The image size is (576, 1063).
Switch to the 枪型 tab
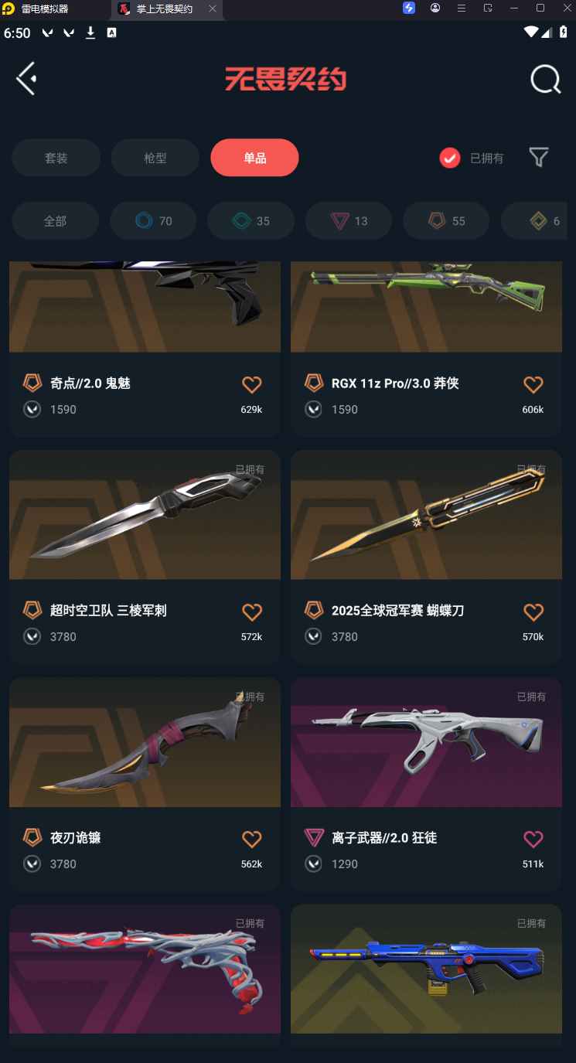pos(155,158)
